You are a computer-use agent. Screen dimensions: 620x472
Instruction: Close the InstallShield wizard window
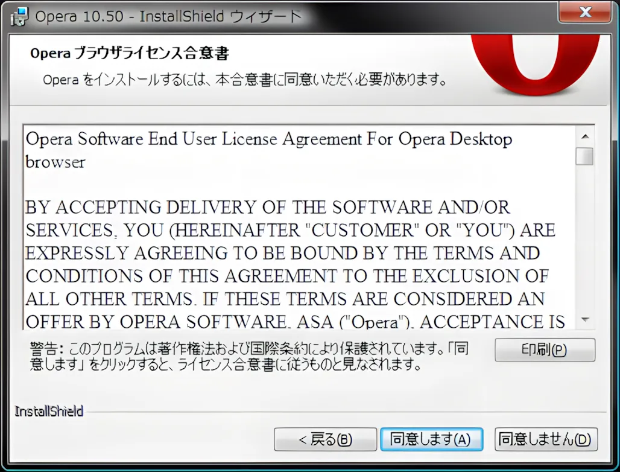(584, 13)
